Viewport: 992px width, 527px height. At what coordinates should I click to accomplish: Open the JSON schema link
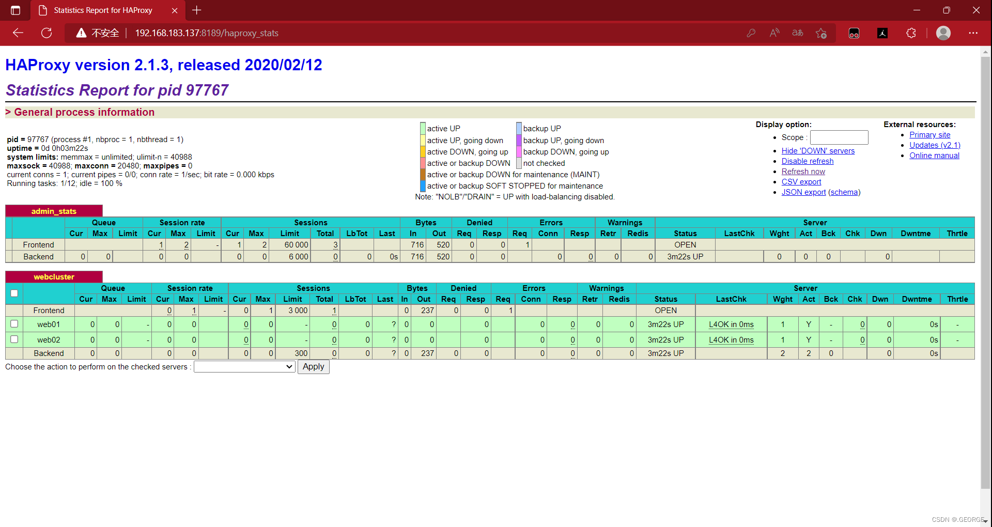click(x=844, y=192)
